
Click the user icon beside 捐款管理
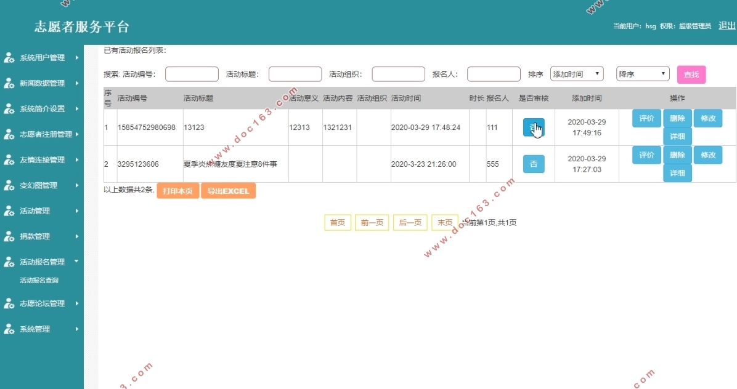coord(9,236)
